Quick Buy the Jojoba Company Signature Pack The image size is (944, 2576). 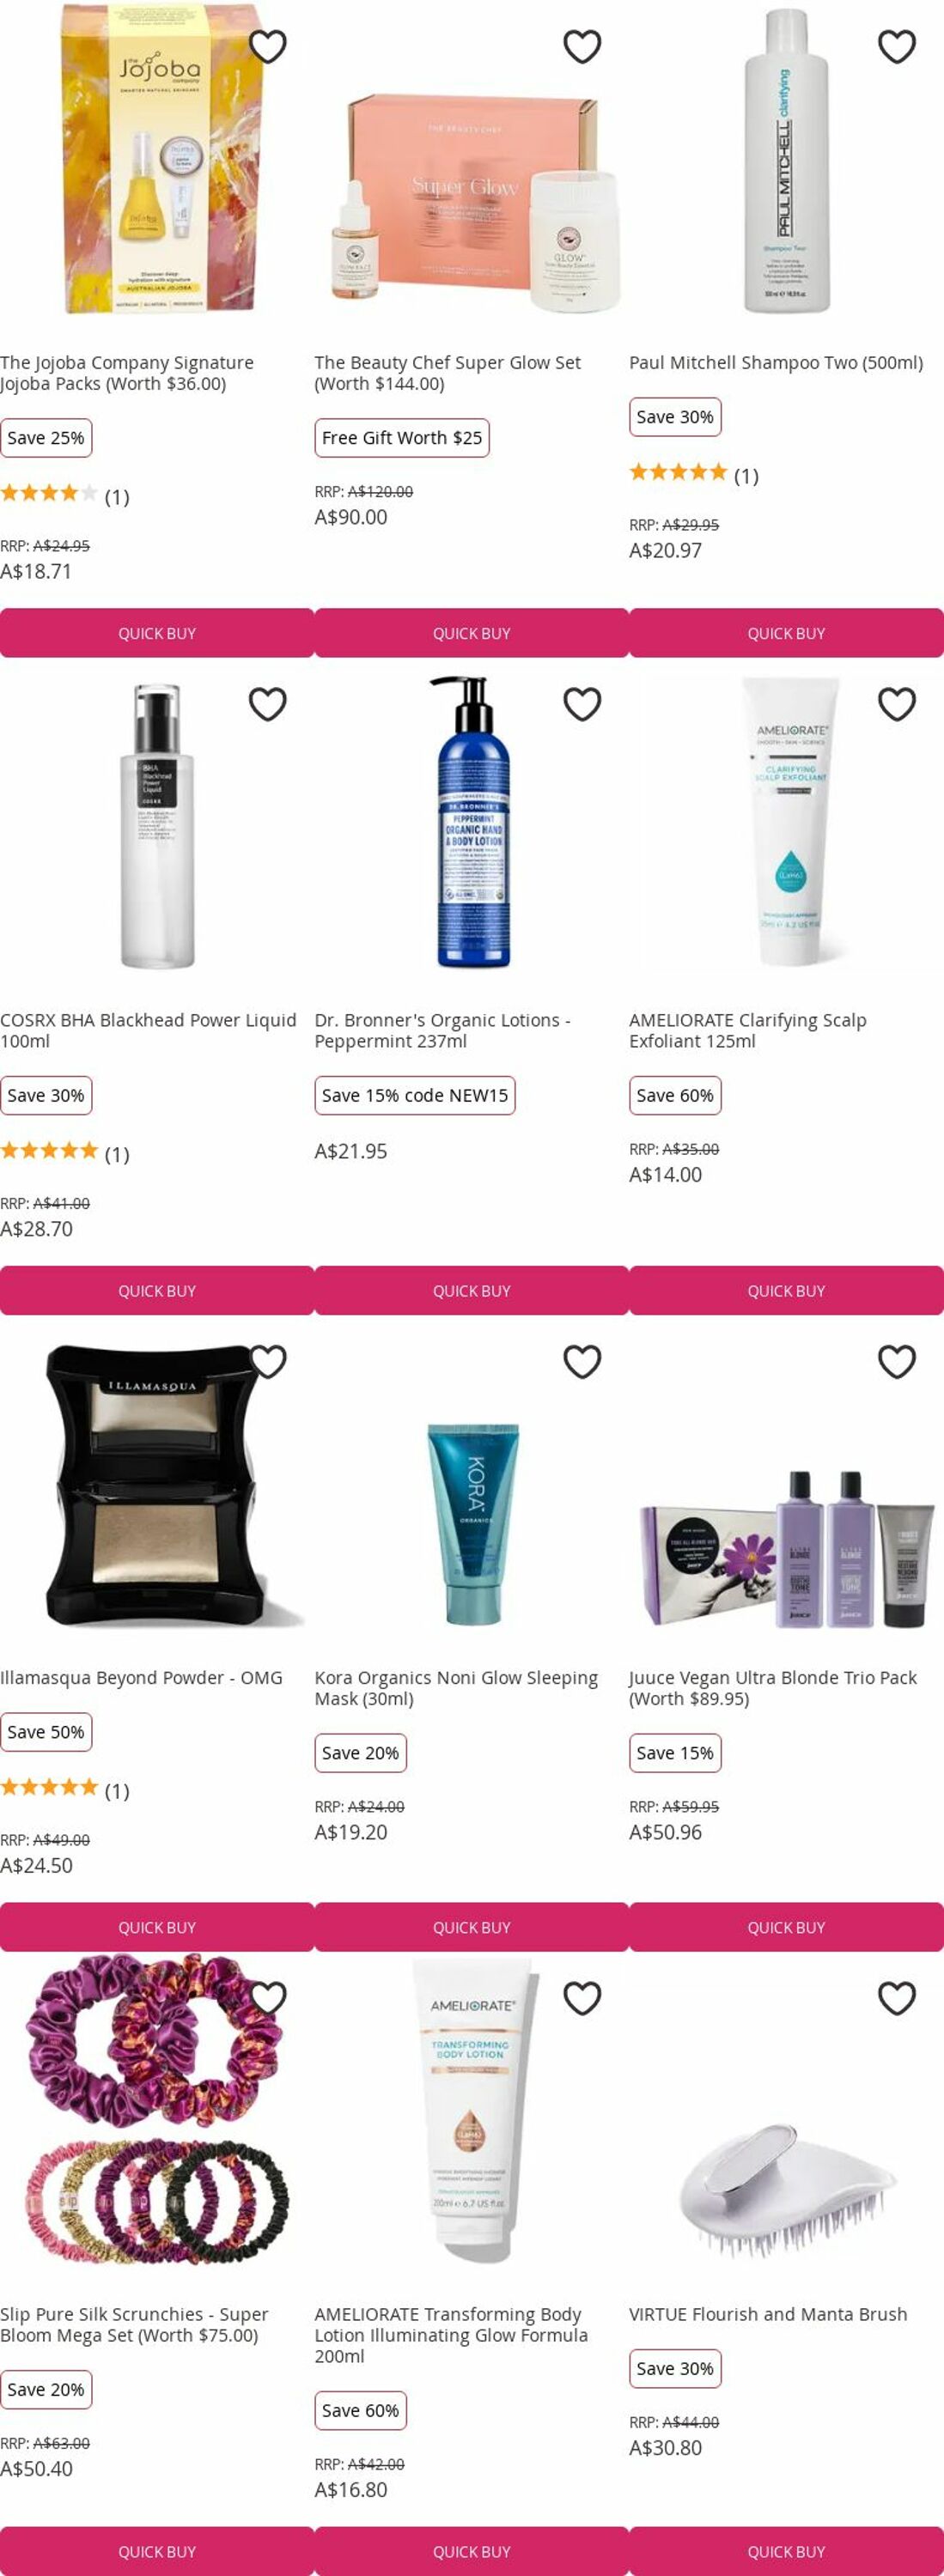click(157, 633)
